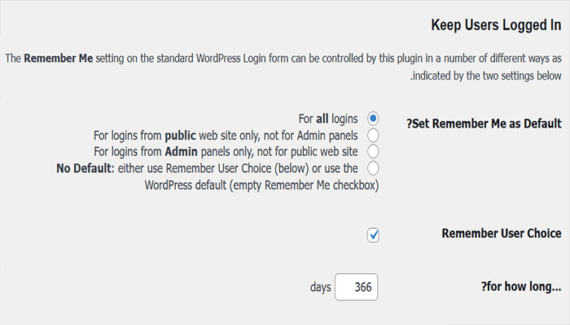Select the 'For all logins' radio button
570x325 pixels.
click(374, 119)
